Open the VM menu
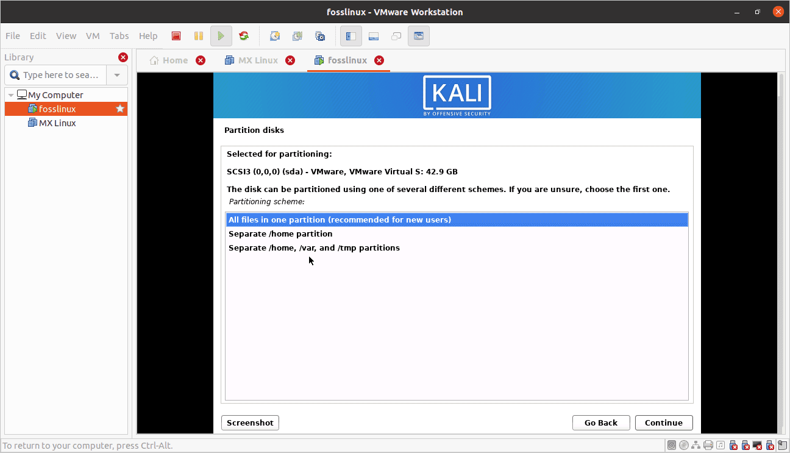The image size is (790, 453). (x=93, y=36)
